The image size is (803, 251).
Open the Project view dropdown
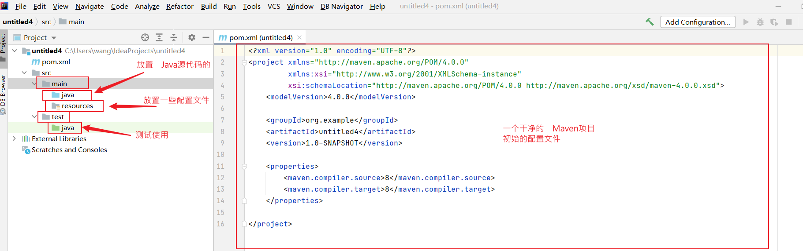pos(54,38)
